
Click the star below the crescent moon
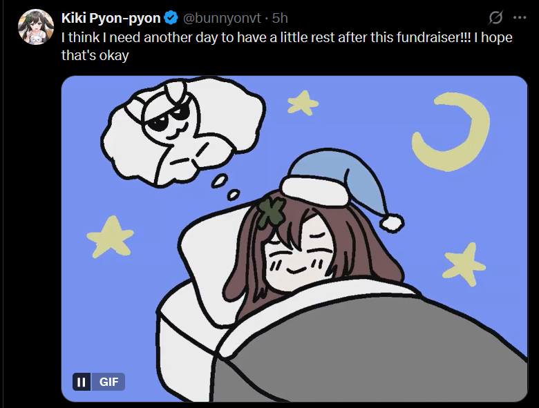pyautogui.click(x=463, y=264)
